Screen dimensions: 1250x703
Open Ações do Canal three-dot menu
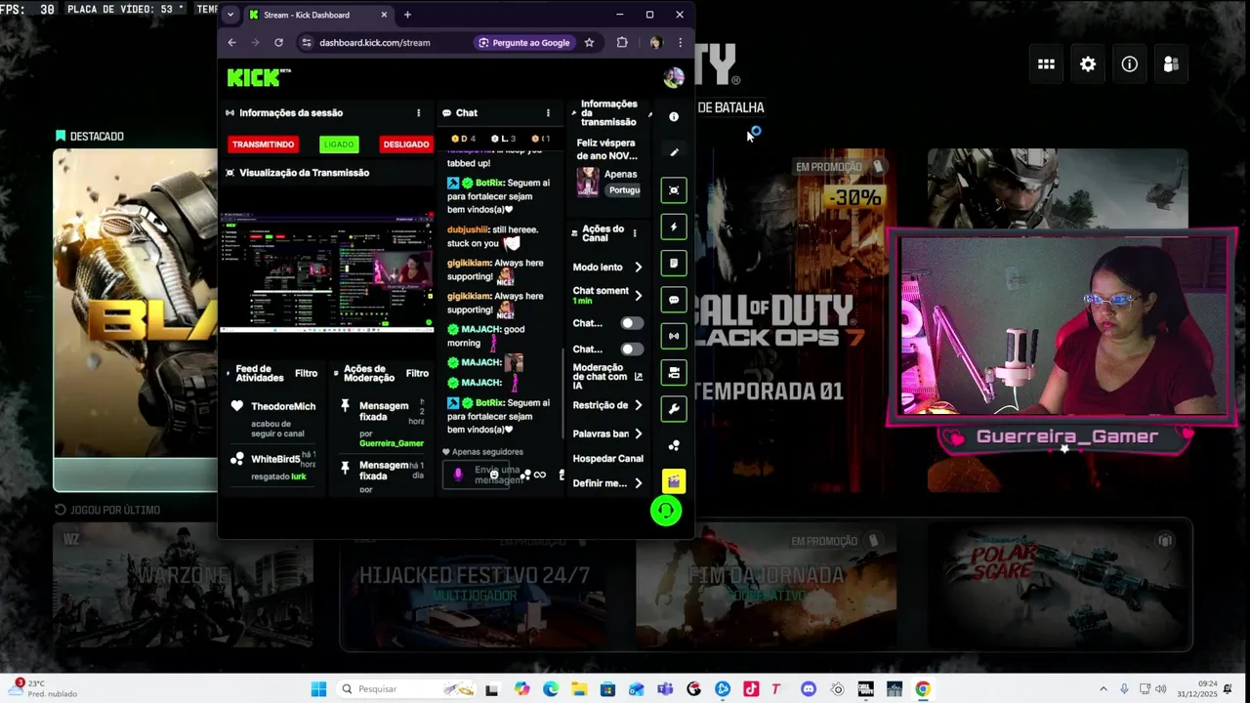tap(635, 233)
